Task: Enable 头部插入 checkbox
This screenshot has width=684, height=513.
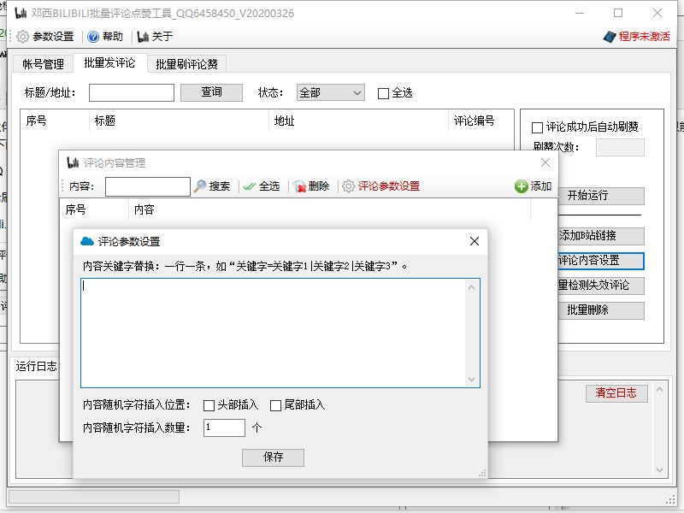Action: [x=209, y=405]
